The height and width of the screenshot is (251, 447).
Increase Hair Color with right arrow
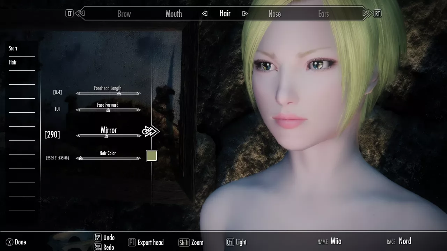click(x=139, y=158)
